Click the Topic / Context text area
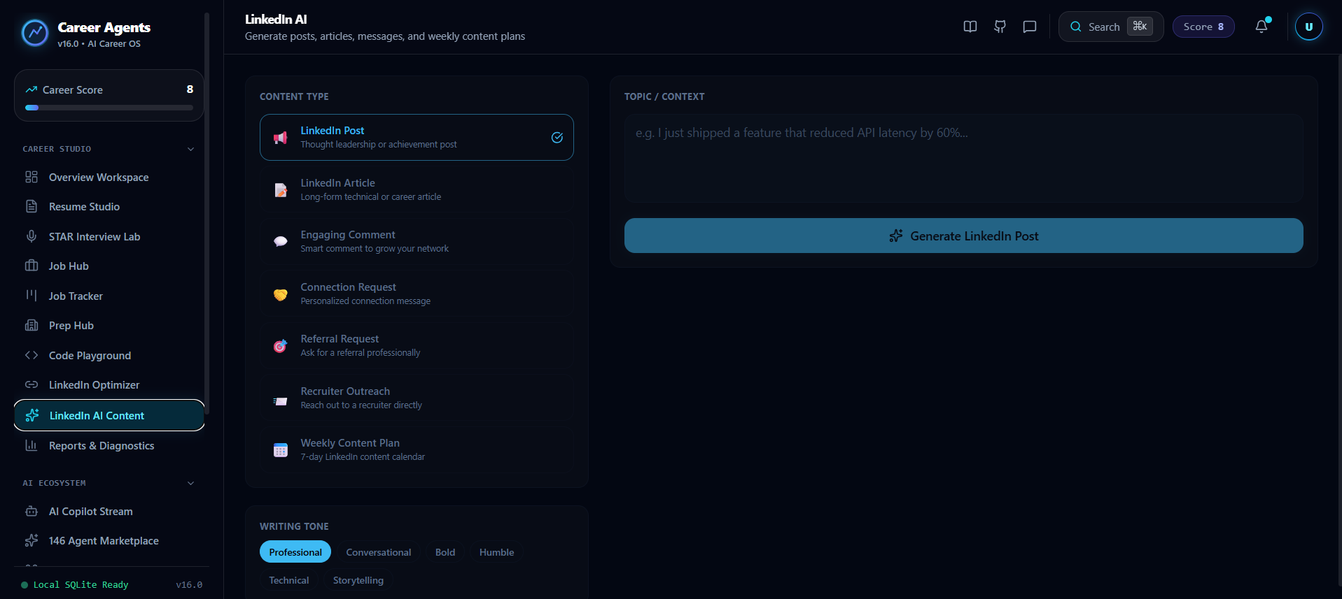Viewport: 1342px width, 599px height. 963,159
